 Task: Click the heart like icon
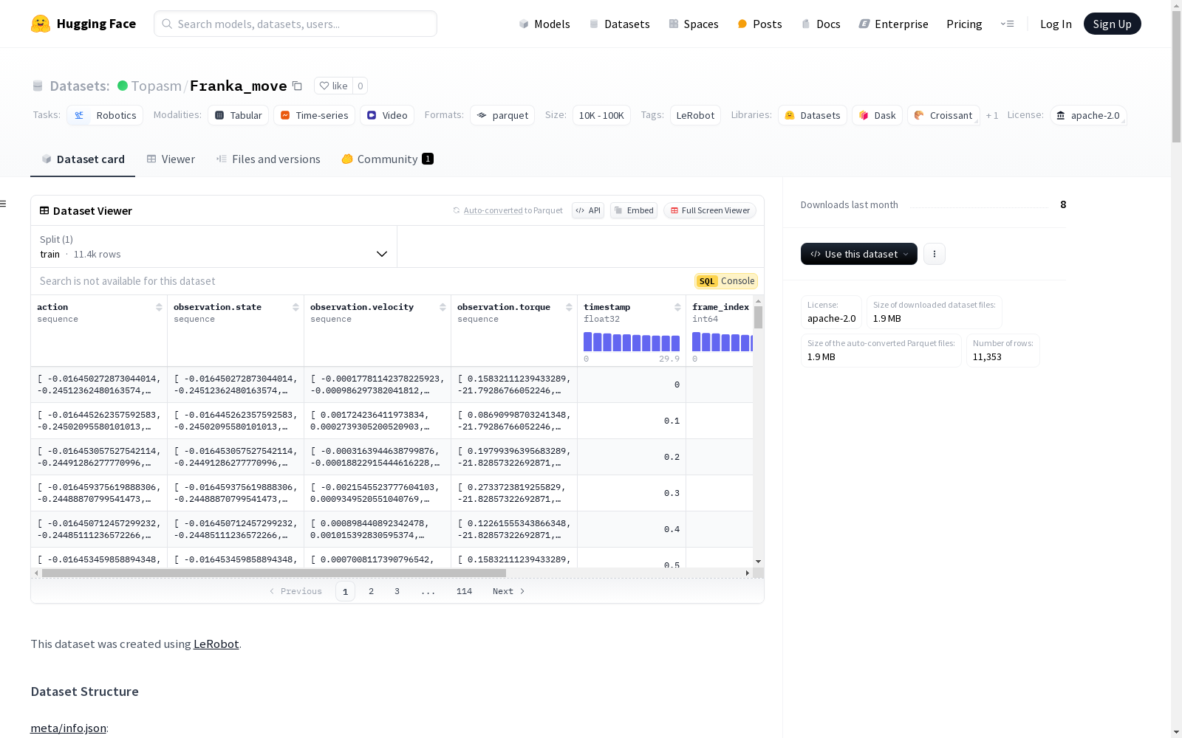click(324, 86)
